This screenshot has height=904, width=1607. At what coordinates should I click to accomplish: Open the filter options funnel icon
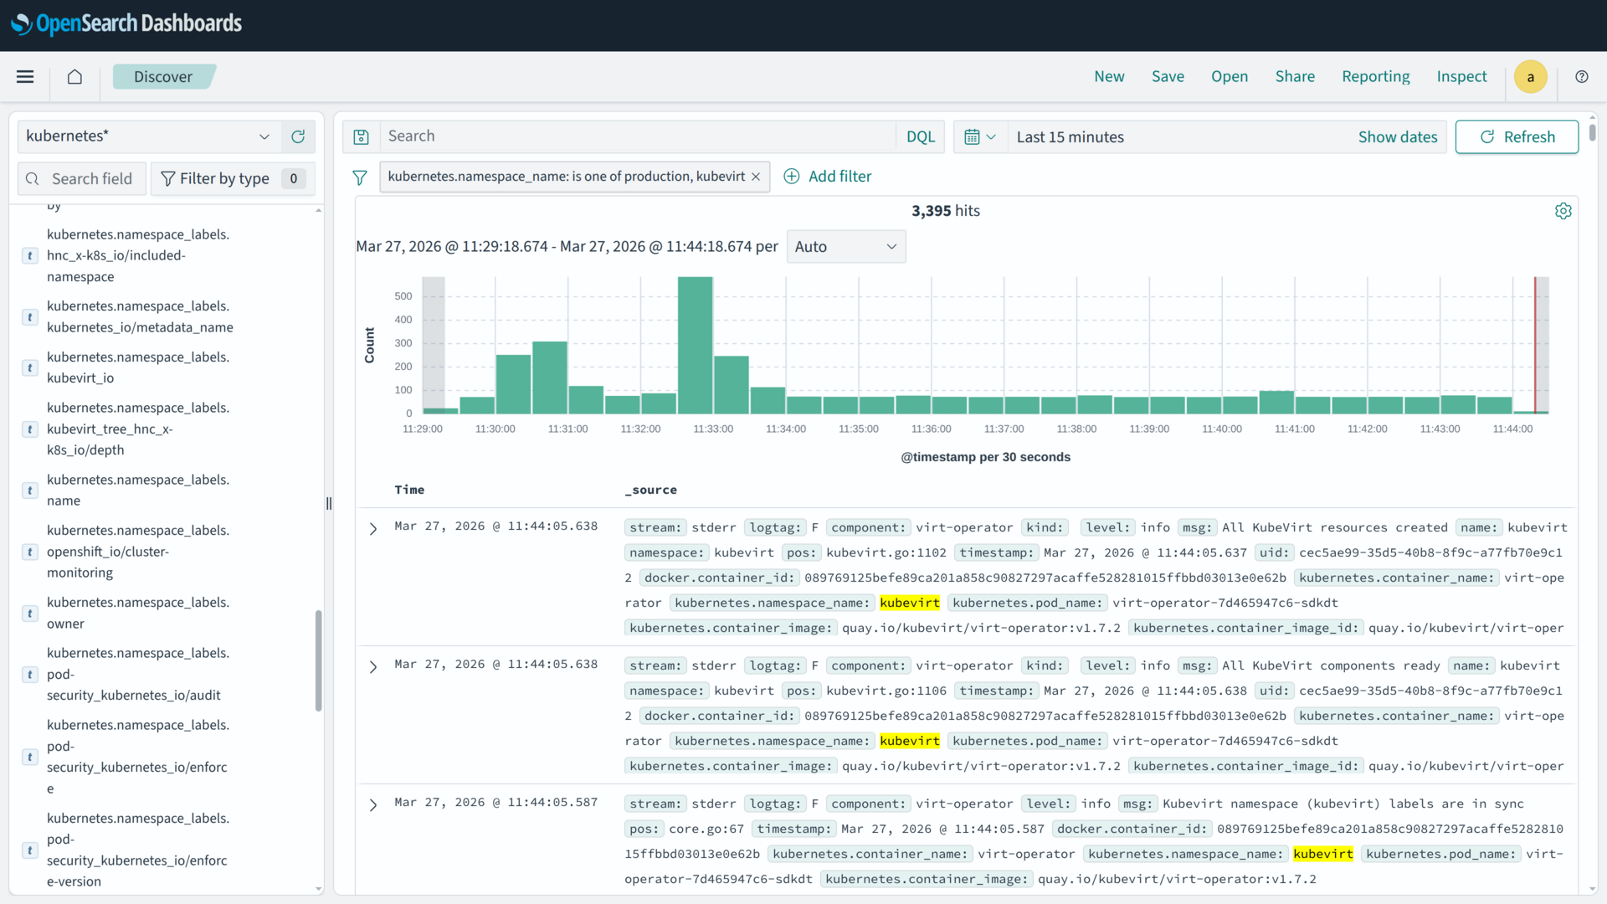click(x=360, y=177)
